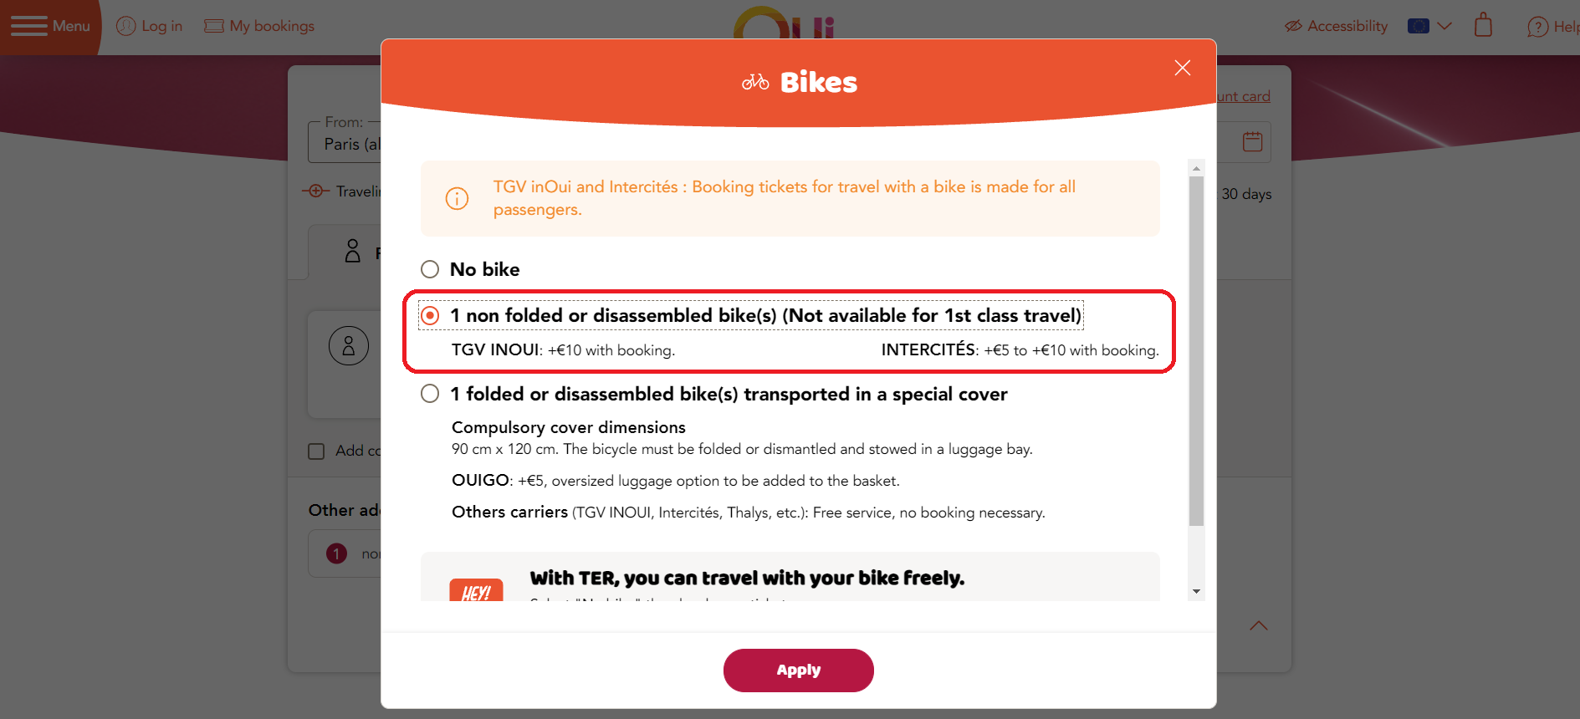This screenshot has height=719, width=1580.
Task: Click the info icon in orange notice
Action: (457, 199)
